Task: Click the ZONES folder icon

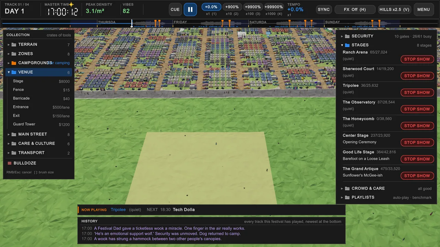Action: pyautogui.click(x=14, y=54)
